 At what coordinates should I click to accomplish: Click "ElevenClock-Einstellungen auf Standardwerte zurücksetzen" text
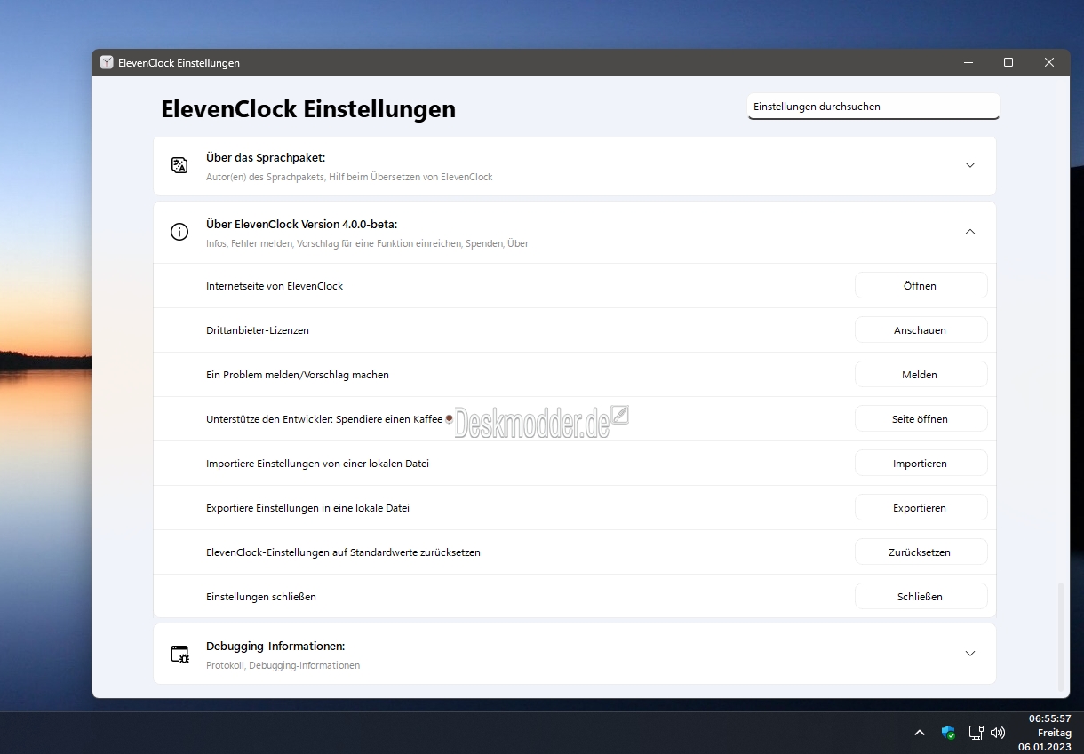click(x=343, y=552)
